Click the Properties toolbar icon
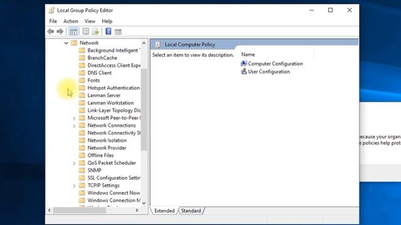The width and height of the screenshot is (401, 225). [86, 32]
